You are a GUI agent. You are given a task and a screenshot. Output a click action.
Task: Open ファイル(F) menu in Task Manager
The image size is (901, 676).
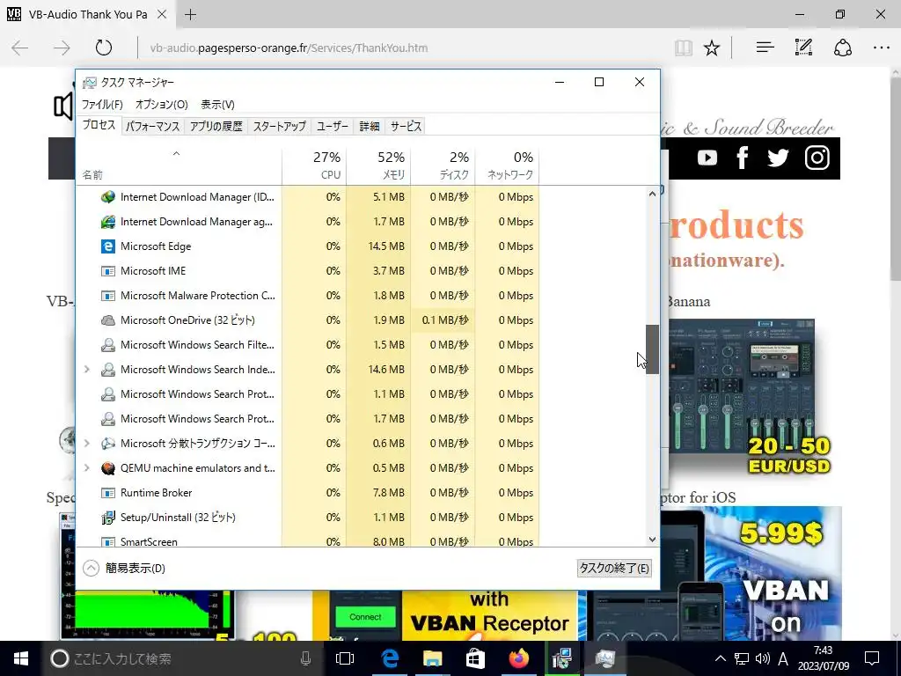point(102,105)
